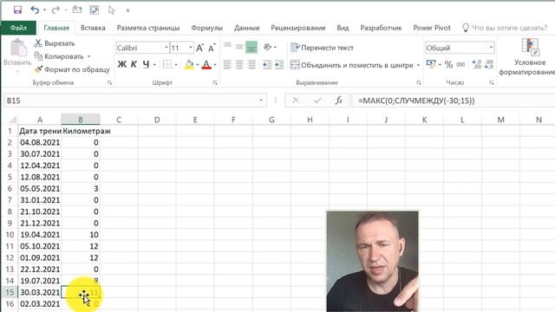Toggle Перенести текст wrap text

point(322,48)
